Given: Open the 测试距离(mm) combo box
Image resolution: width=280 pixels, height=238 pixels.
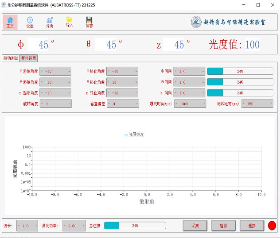Looking at the screenshot, I should pos(257,104).
